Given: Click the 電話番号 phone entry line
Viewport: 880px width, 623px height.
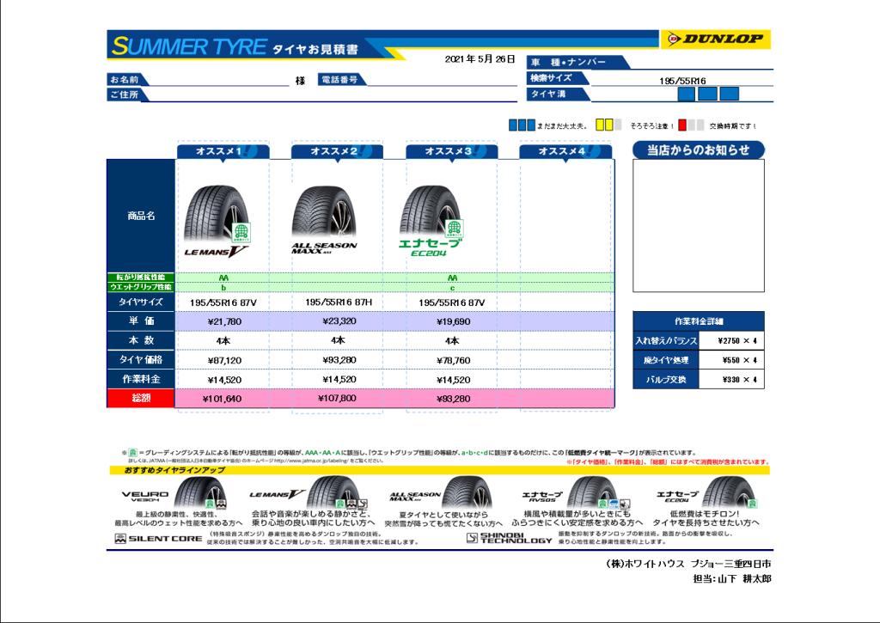Looking at the screenshot, I should [442, 80].
